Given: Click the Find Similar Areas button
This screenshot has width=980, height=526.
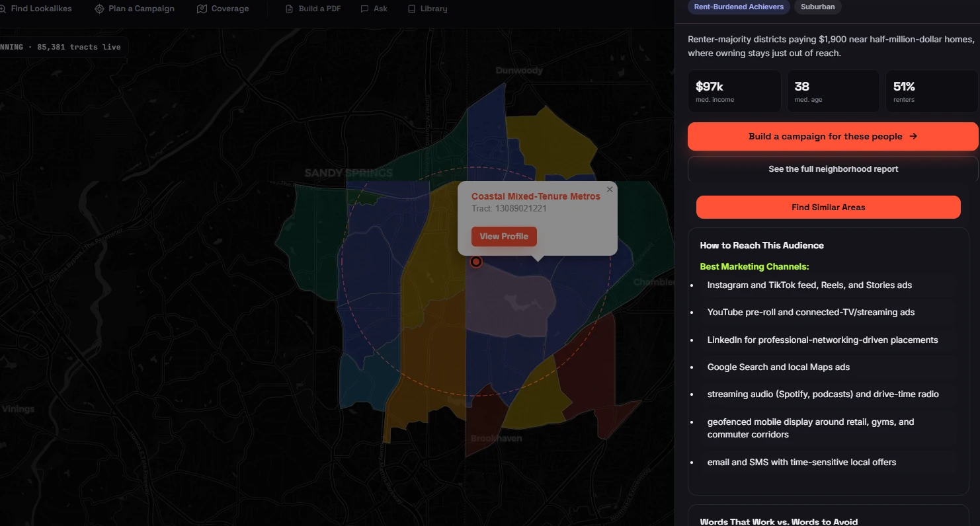Looking at the screenshot, I should tap(828, 207).
